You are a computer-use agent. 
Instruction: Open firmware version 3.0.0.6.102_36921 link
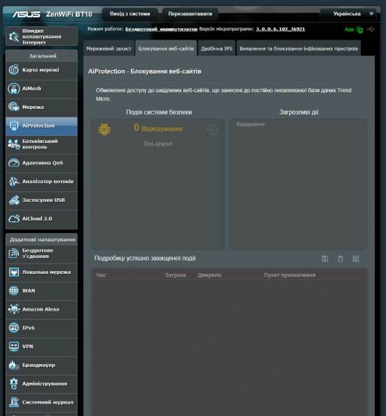[x=280, y=29]
